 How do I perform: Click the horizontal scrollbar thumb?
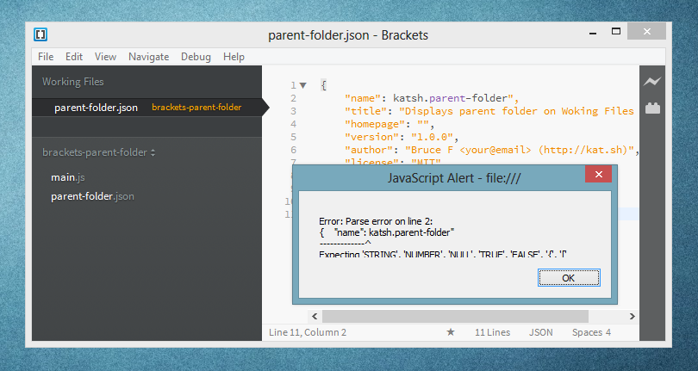(455, 316)
